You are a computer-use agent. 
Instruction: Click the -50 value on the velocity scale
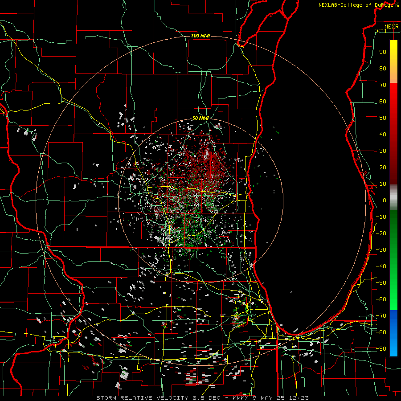[x=381, y=283]
